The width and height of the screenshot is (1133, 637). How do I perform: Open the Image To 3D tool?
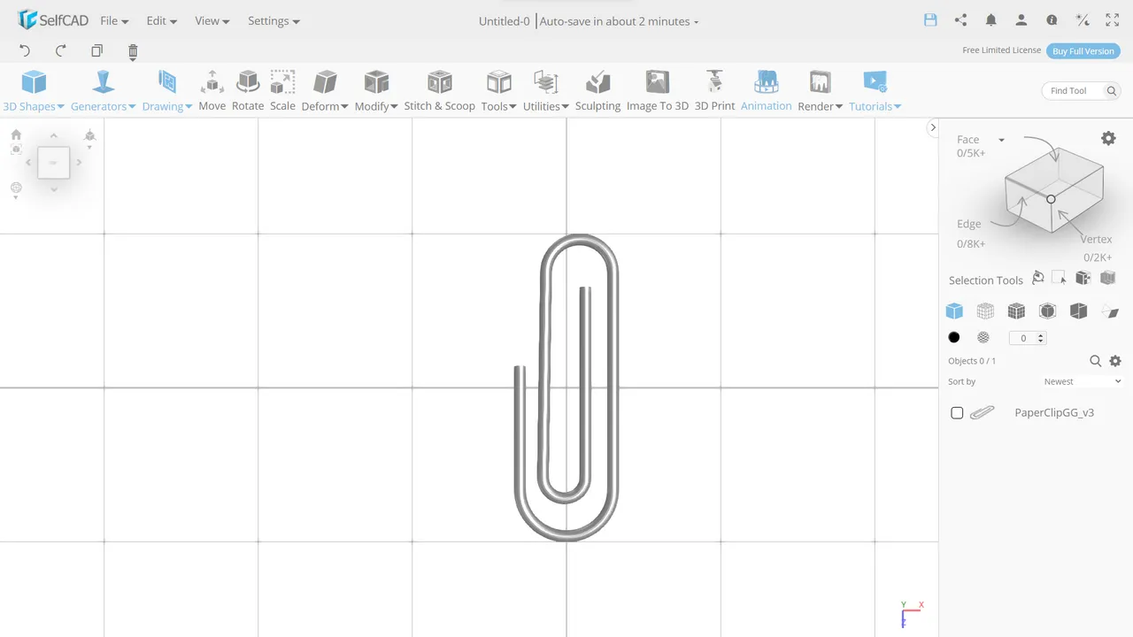point(658,91)
